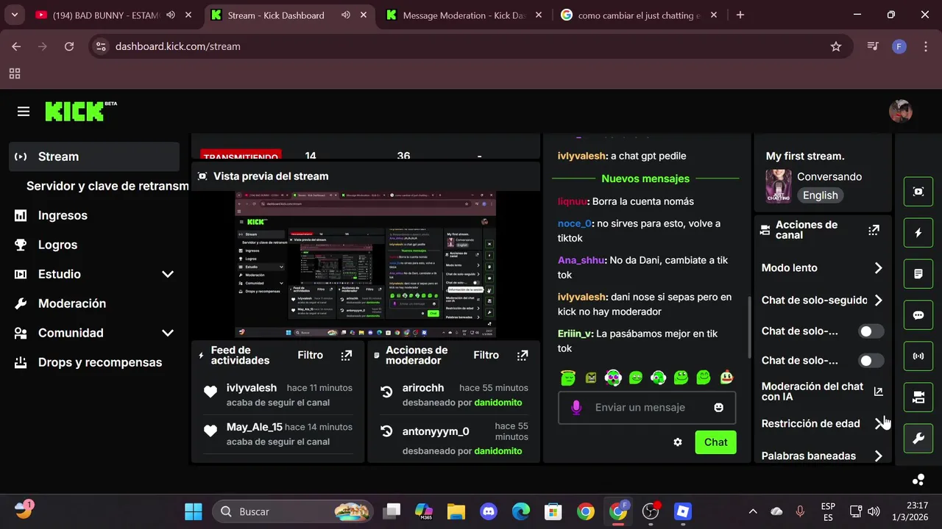Insert the halo frog emote

point(567,378)
